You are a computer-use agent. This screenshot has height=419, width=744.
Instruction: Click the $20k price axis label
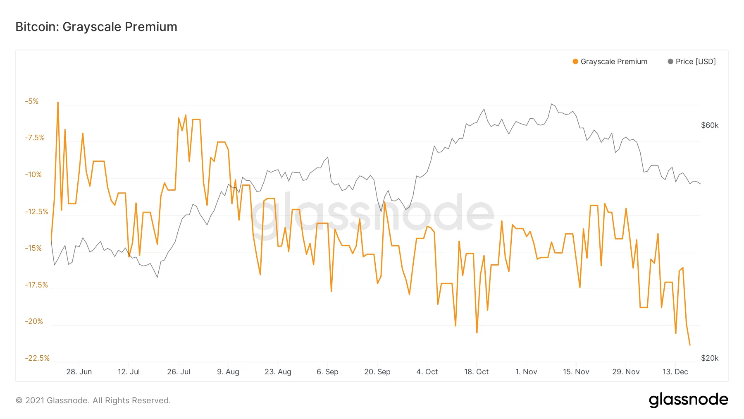[710, 358]
